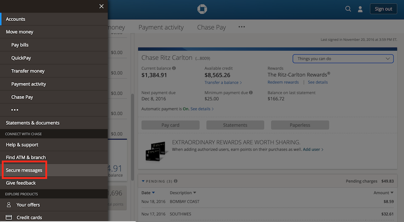Sort transactions by Amount column

pos(383,193)
